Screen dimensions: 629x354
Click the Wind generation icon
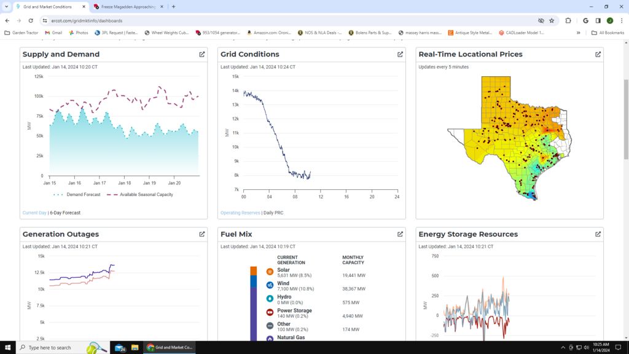click(x=270, y=285)
